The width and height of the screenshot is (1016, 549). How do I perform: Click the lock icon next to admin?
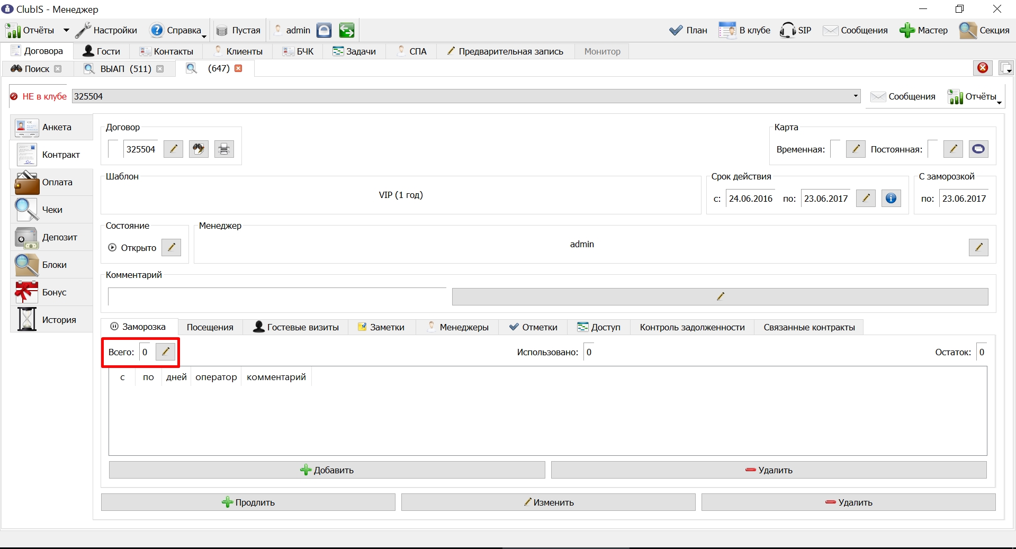pyautogui.click(x=324, y=30)
